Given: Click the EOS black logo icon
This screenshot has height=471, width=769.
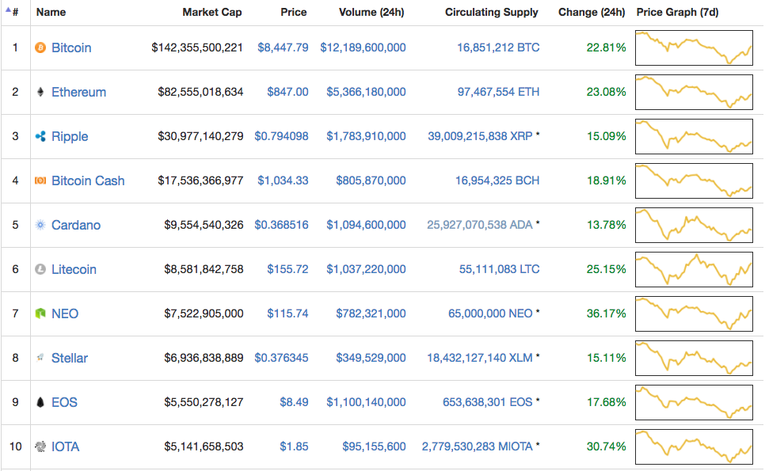Looking at the screenshot, I should pos(40,403).
